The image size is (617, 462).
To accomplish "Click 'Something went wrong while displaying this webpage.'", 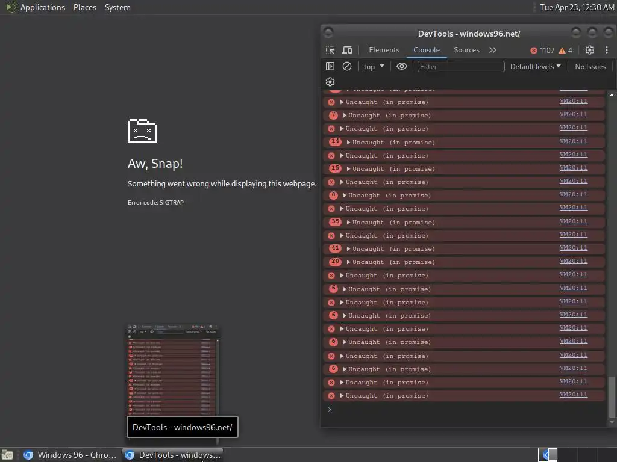I will [x=222, y=183].
